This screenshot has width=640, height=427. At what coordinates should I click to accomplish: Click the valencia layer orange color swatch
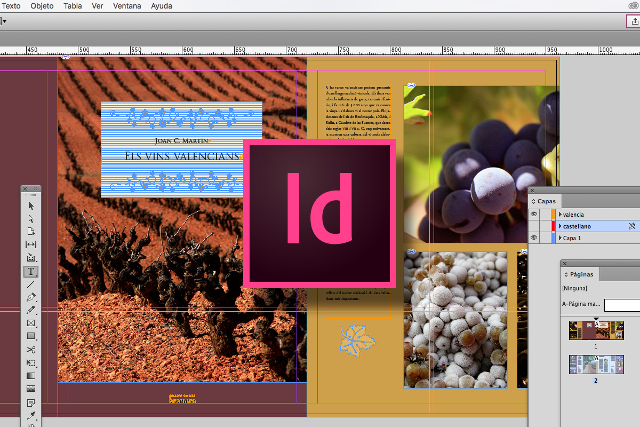(553, 215)
